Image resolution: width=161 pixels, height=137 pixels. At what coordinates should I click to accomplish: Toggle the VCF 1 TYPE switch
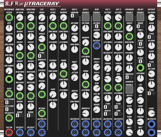[x=108, y=107]
